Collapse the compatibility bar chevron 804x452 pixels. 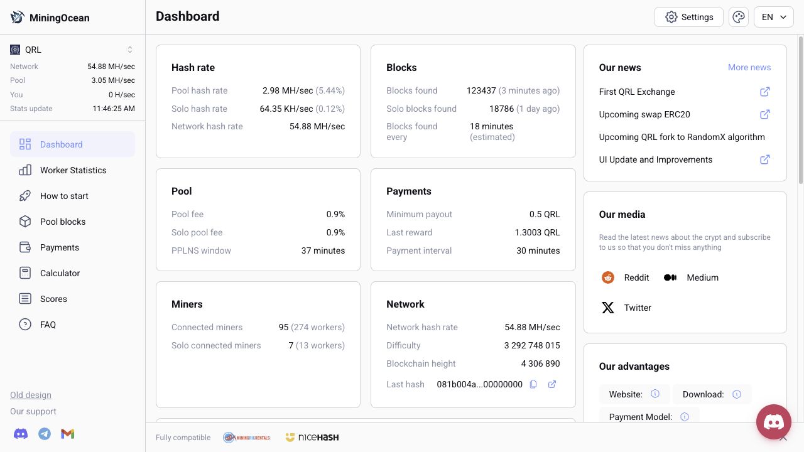783,438
